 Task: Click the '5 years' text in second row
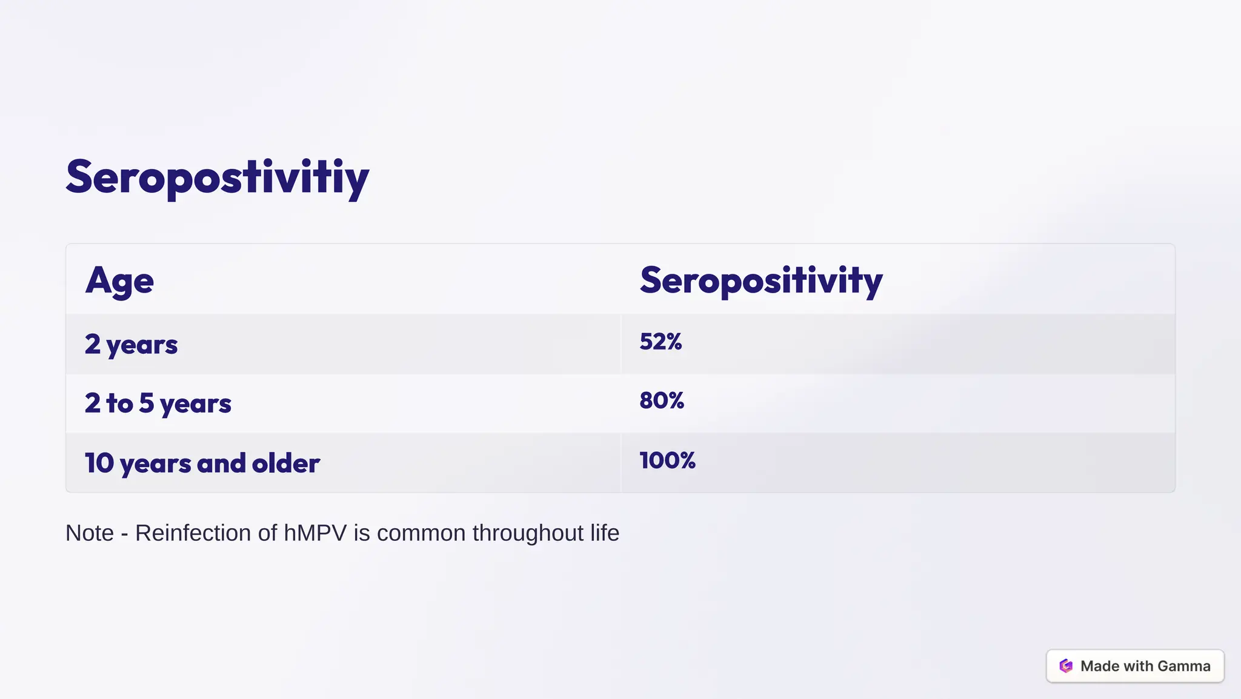pos(185,403)
